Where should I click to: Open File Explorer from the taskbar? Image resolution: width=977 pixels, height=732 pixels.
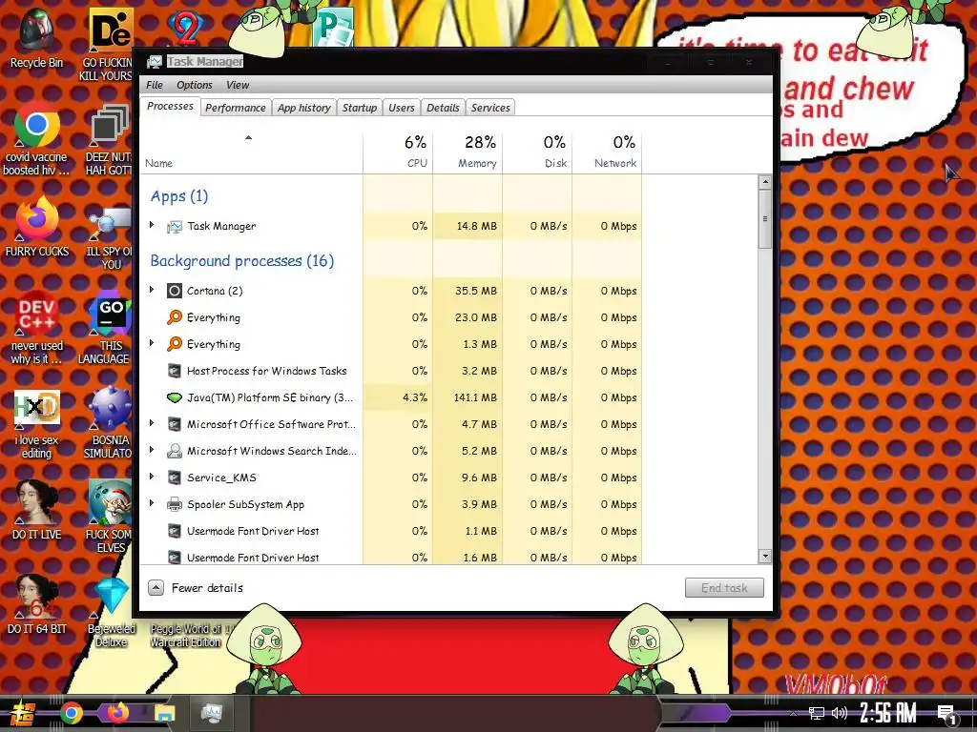click(x=165, y=713)
